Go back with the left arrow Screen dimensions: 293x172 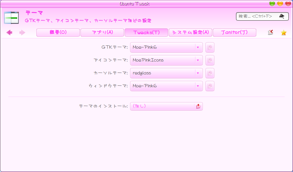click(x=9, y=33)
